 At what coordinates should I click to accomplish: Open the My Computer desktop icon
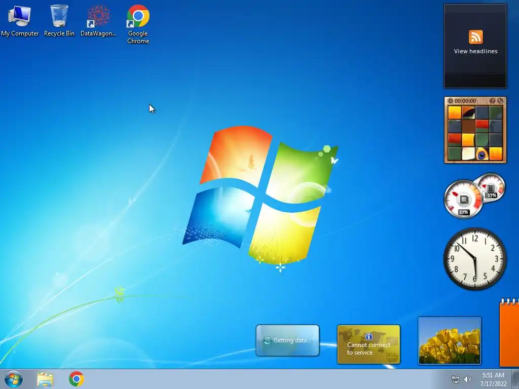20,20
